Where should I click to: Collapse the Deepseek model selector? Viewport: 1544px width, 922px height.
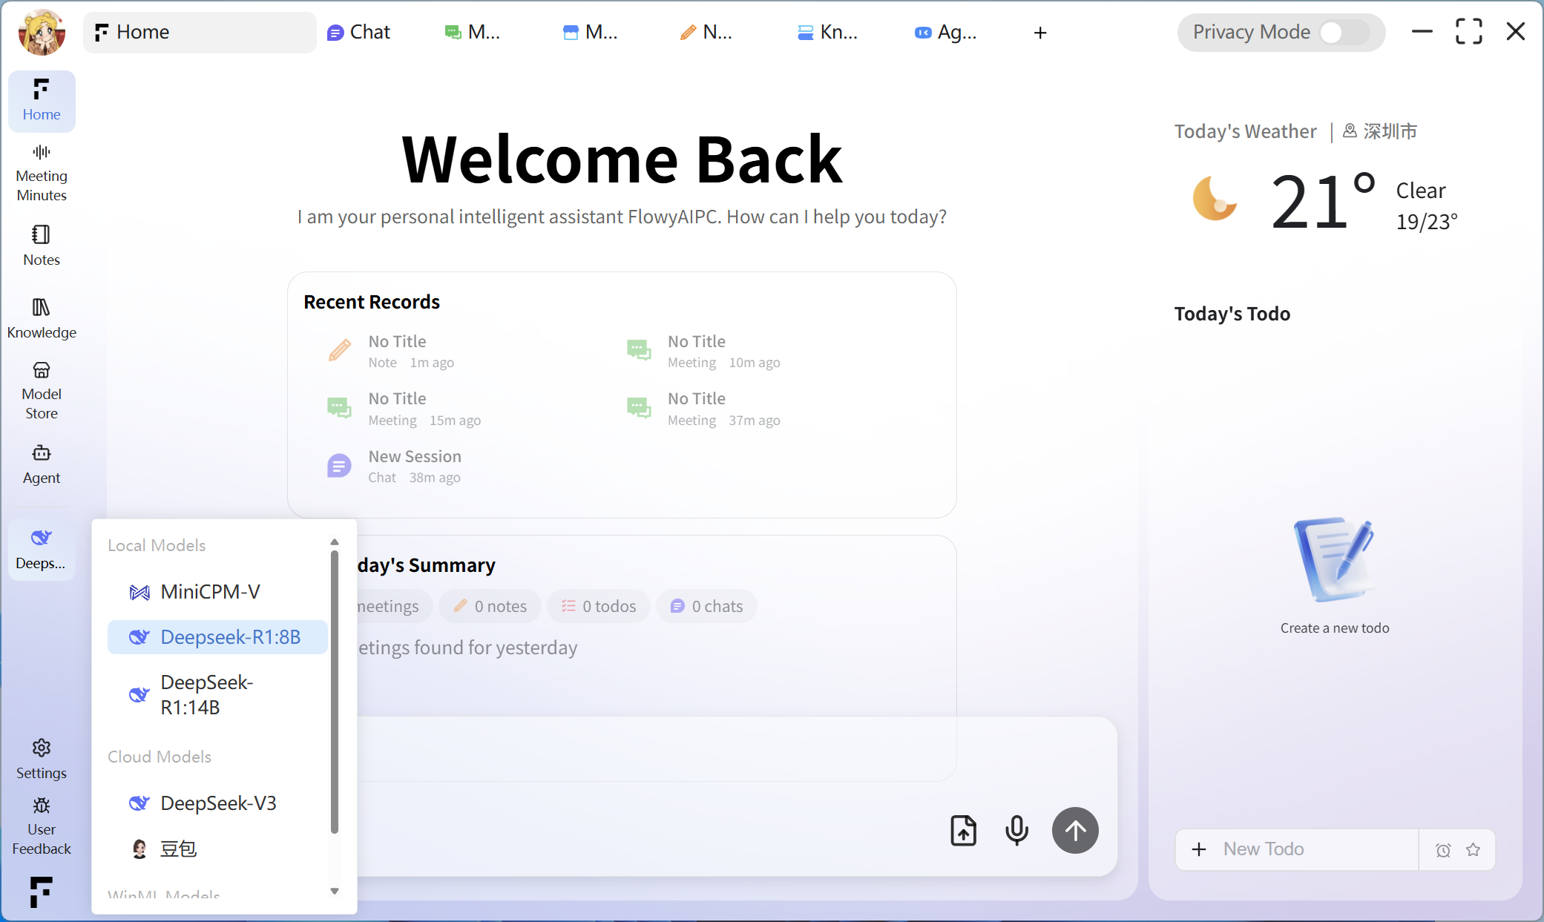click(x=42, y=549)
